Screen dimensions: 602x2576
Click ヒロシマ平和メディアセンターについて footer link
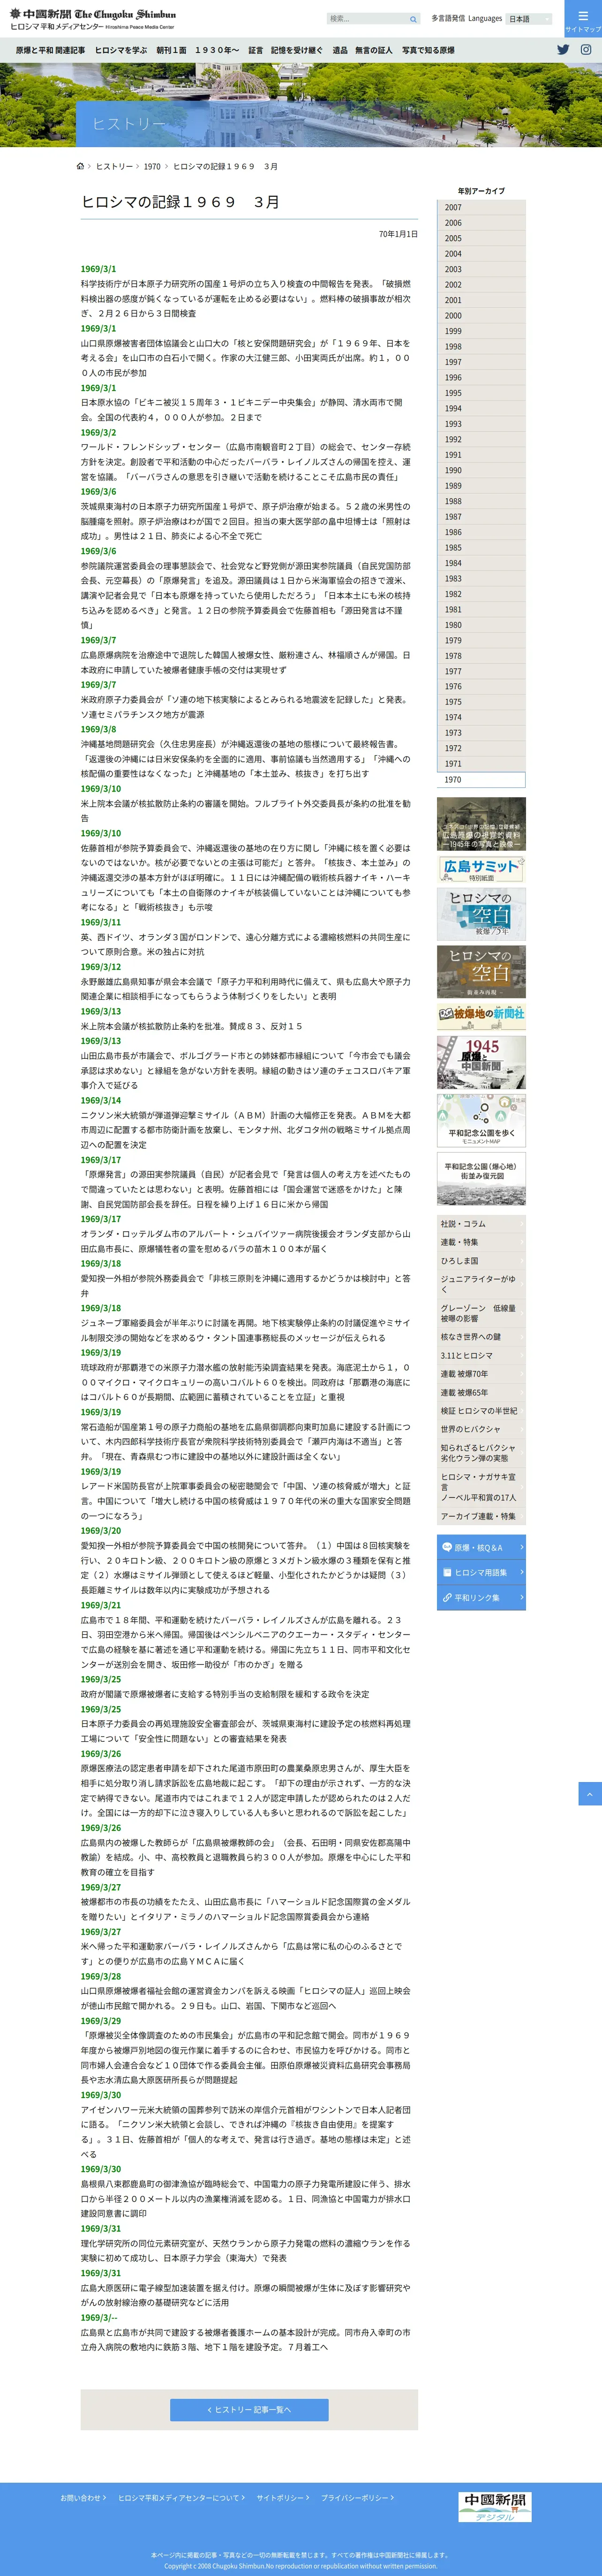point(181,2498)
